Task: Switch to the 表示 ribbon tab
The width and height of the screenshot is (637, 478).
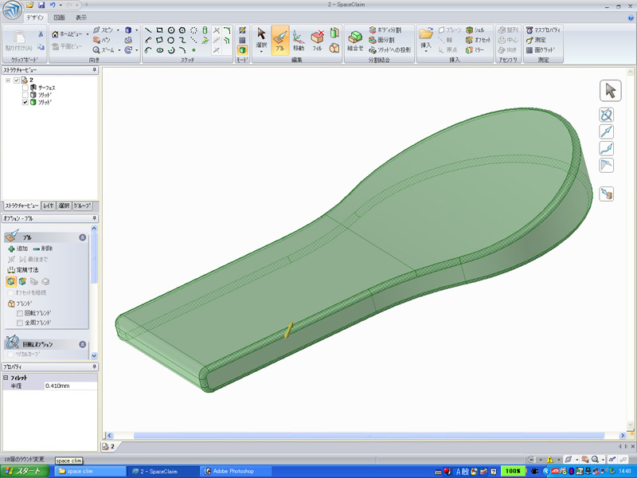Action: click(x=81, y=17)
